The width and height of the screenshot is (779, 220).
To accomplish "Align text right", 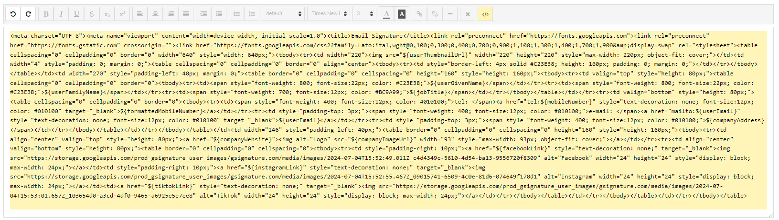I will point(171,14).
